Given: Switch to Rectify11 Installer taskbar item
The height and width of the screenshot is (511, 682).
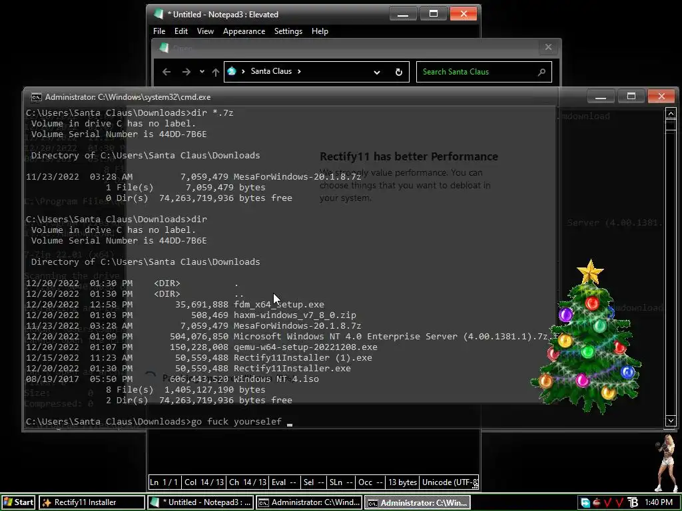Looking at the screenshot, I should (x=92, y=502).
